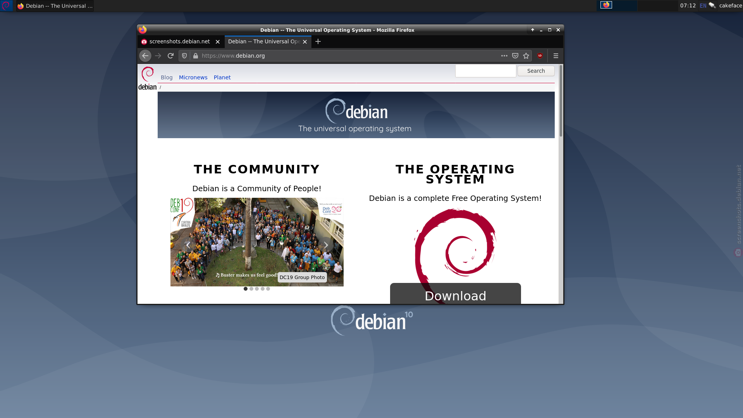
Task: Click the EN keyboard layout indicator
Action: 703,6
